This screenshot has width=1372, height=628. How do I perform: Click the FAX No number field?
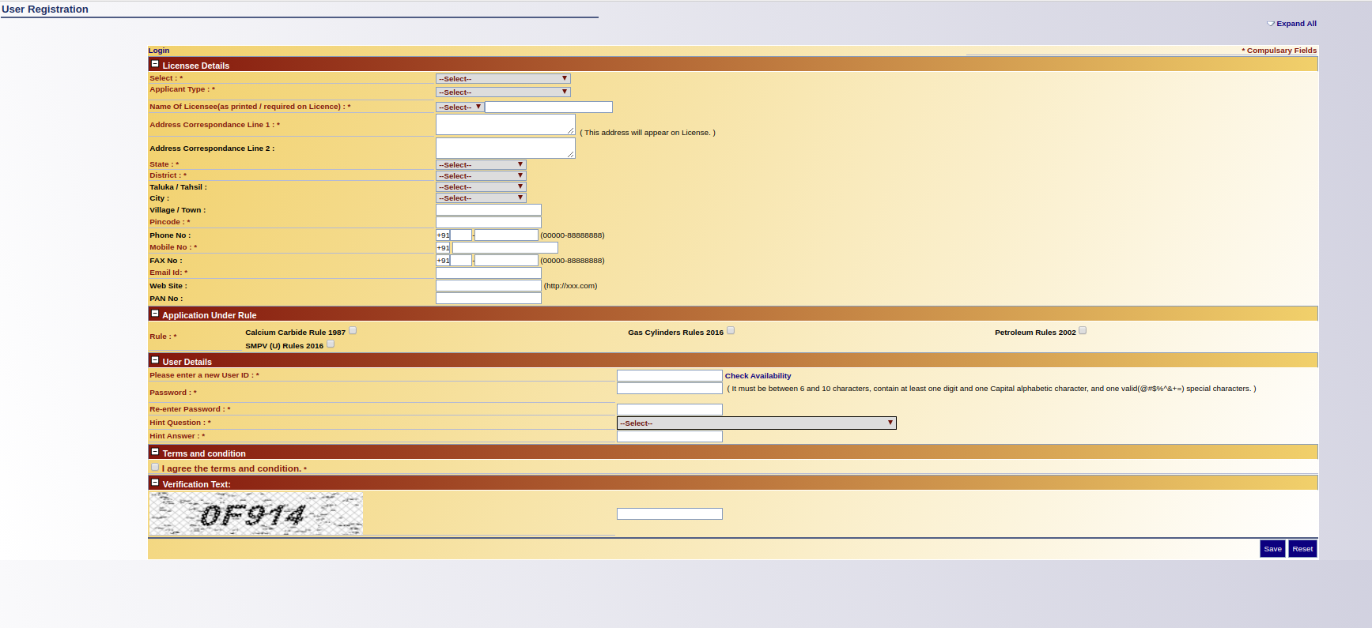coord(507,261)
